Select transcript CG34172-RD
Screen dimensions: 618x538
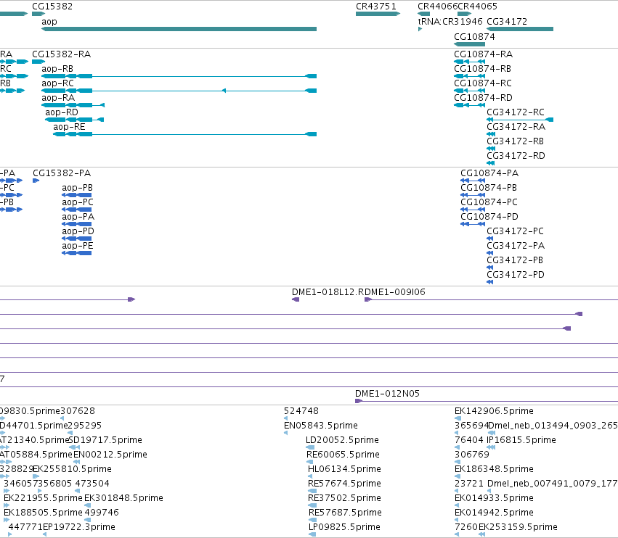[491, 163]
